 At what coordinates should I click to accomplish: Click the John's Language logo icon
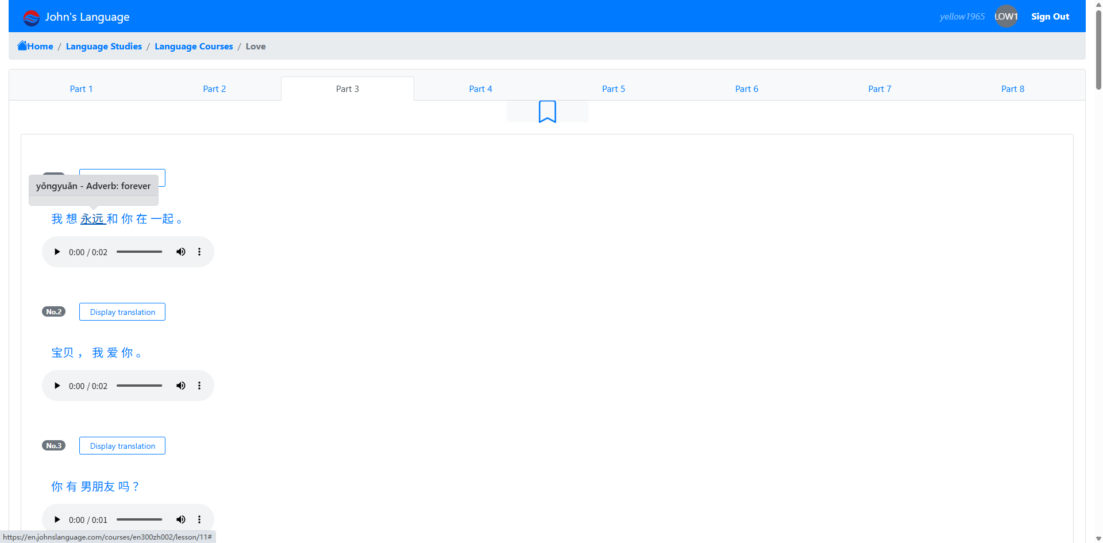coord(31,17)
